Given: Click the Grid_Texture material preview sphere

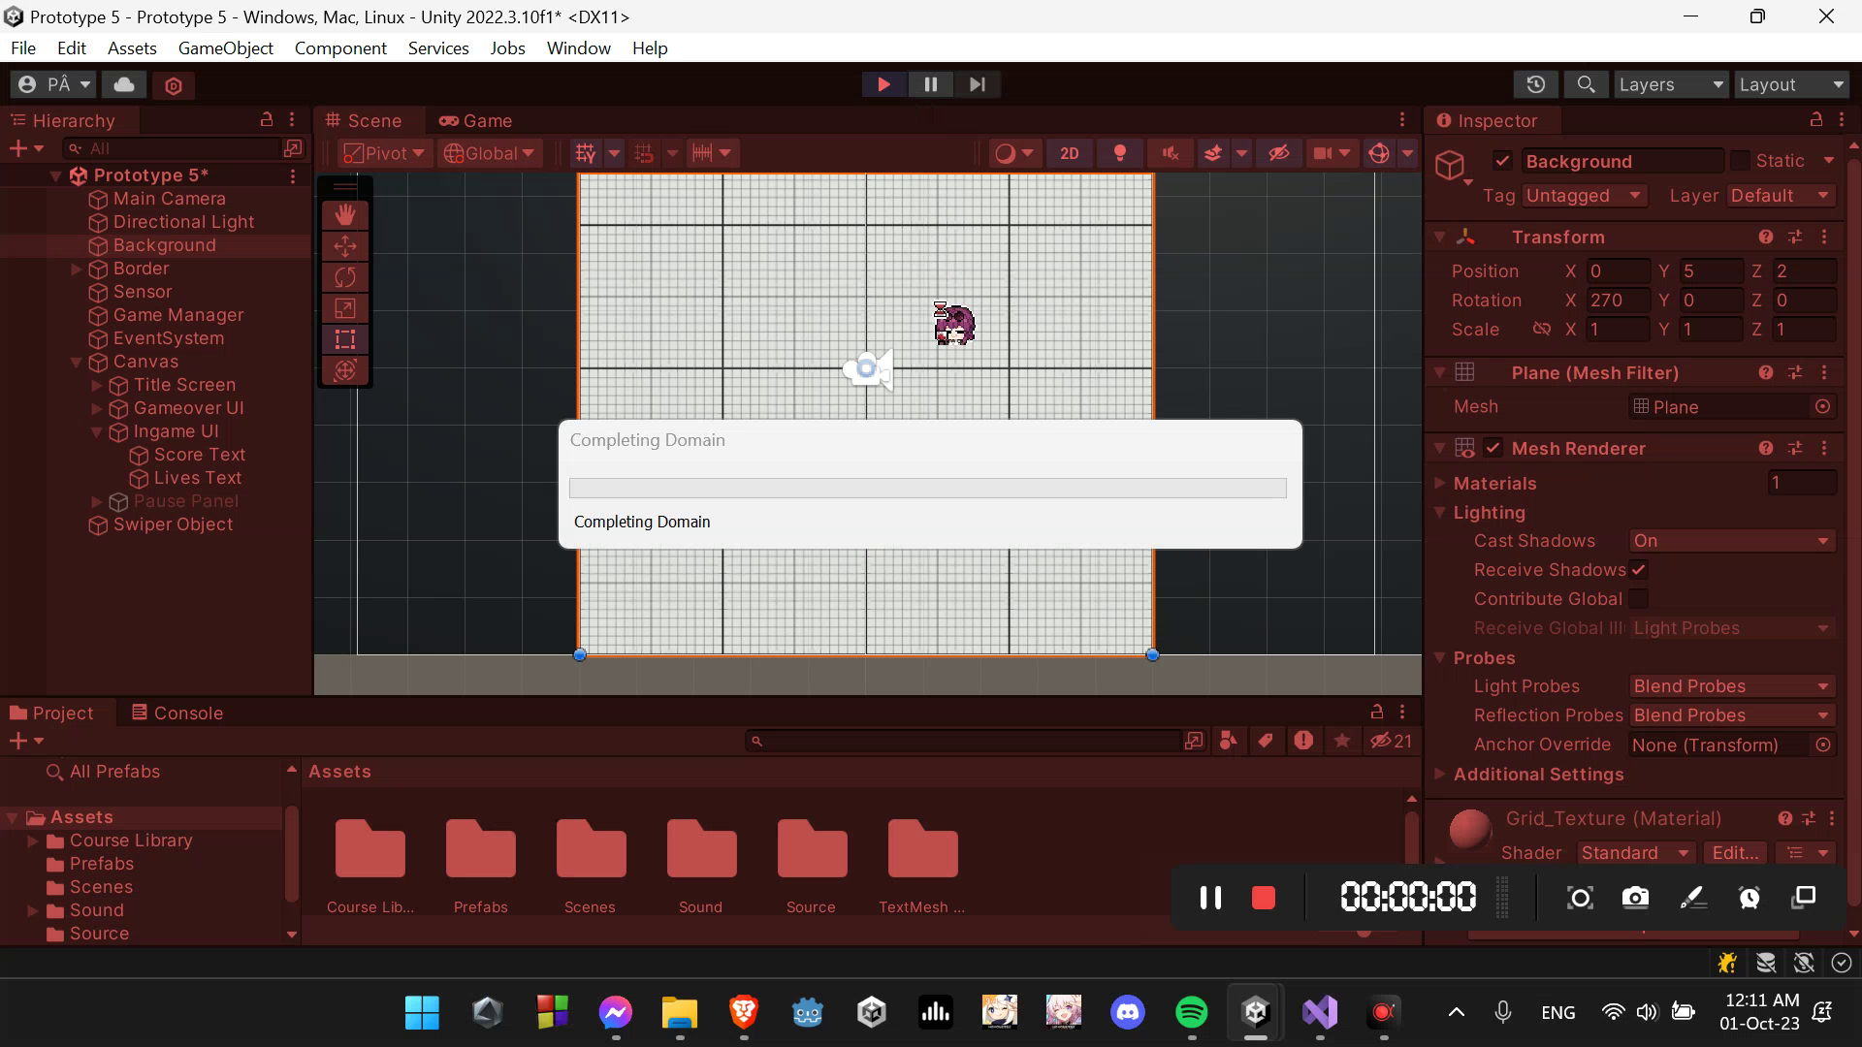Looking at the screenshot, I should (1469, 830).
